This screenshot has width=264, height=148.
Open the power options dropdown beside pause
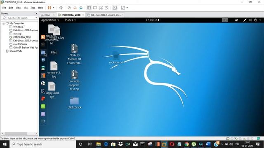point(54,8)
